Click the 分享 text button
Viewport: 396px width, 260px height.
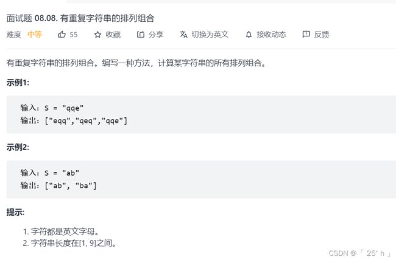(156, 35)
